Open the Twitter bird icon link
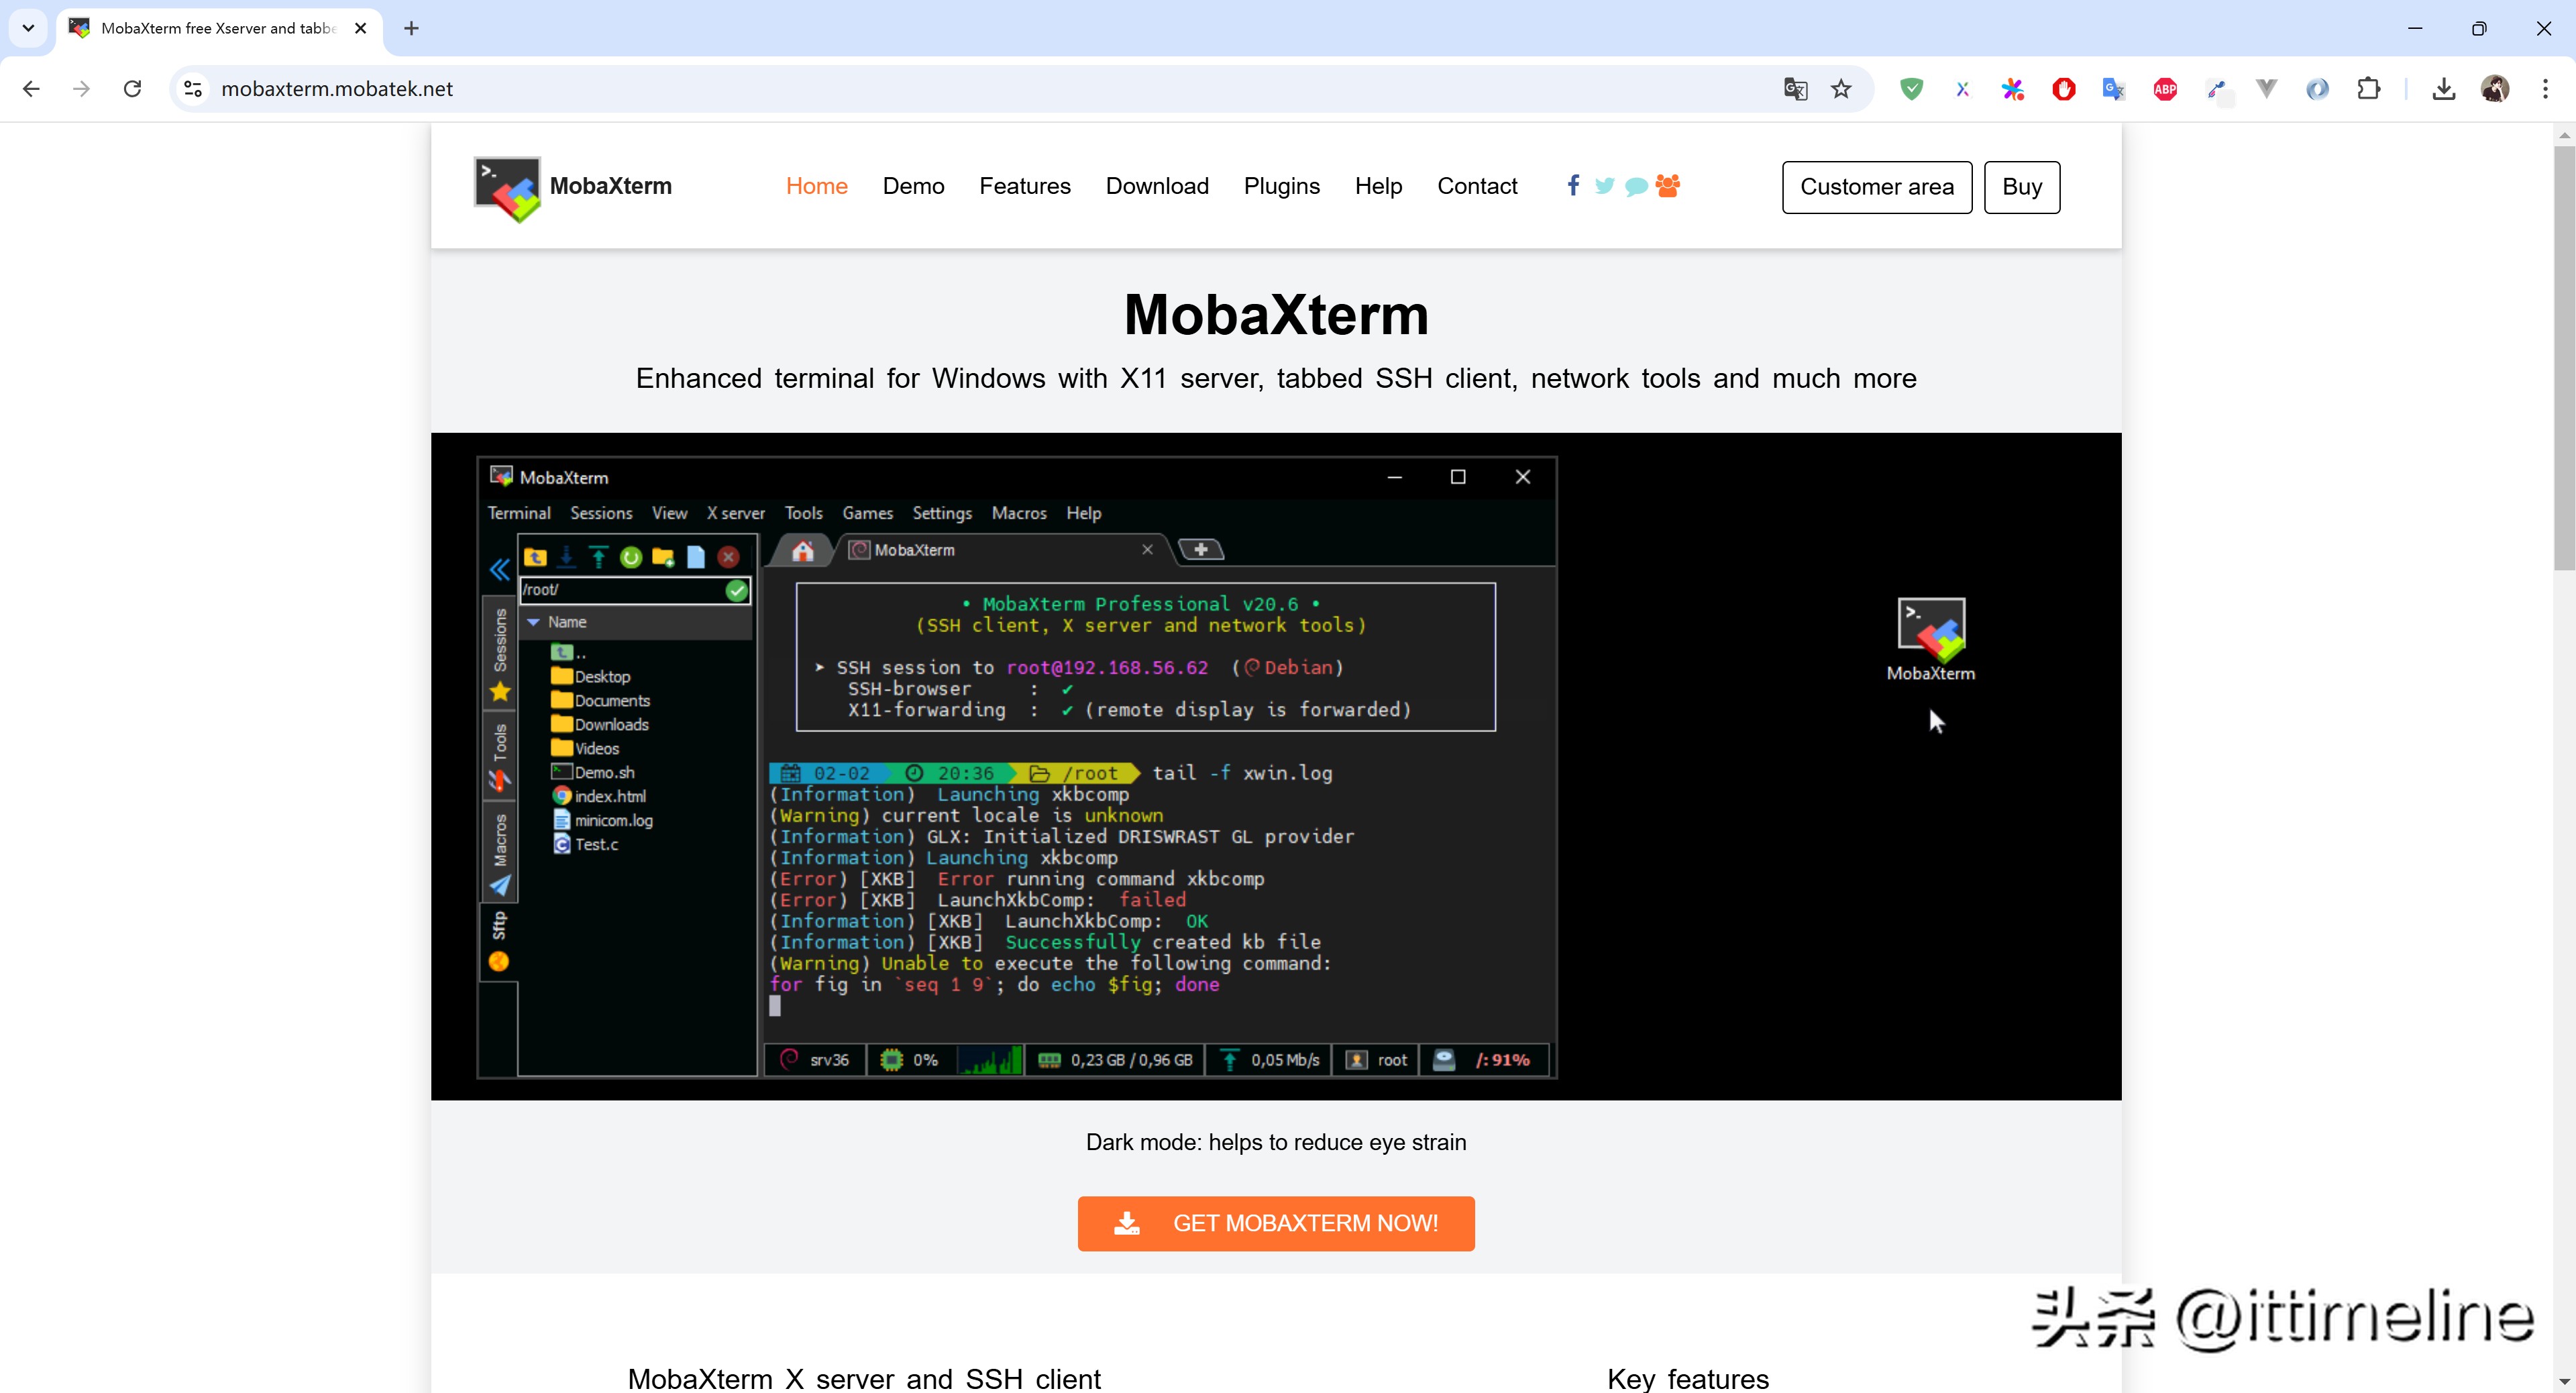The height and width of the screenshot is (1393, 2576). pyautogui.click(x=1604, y=186)
